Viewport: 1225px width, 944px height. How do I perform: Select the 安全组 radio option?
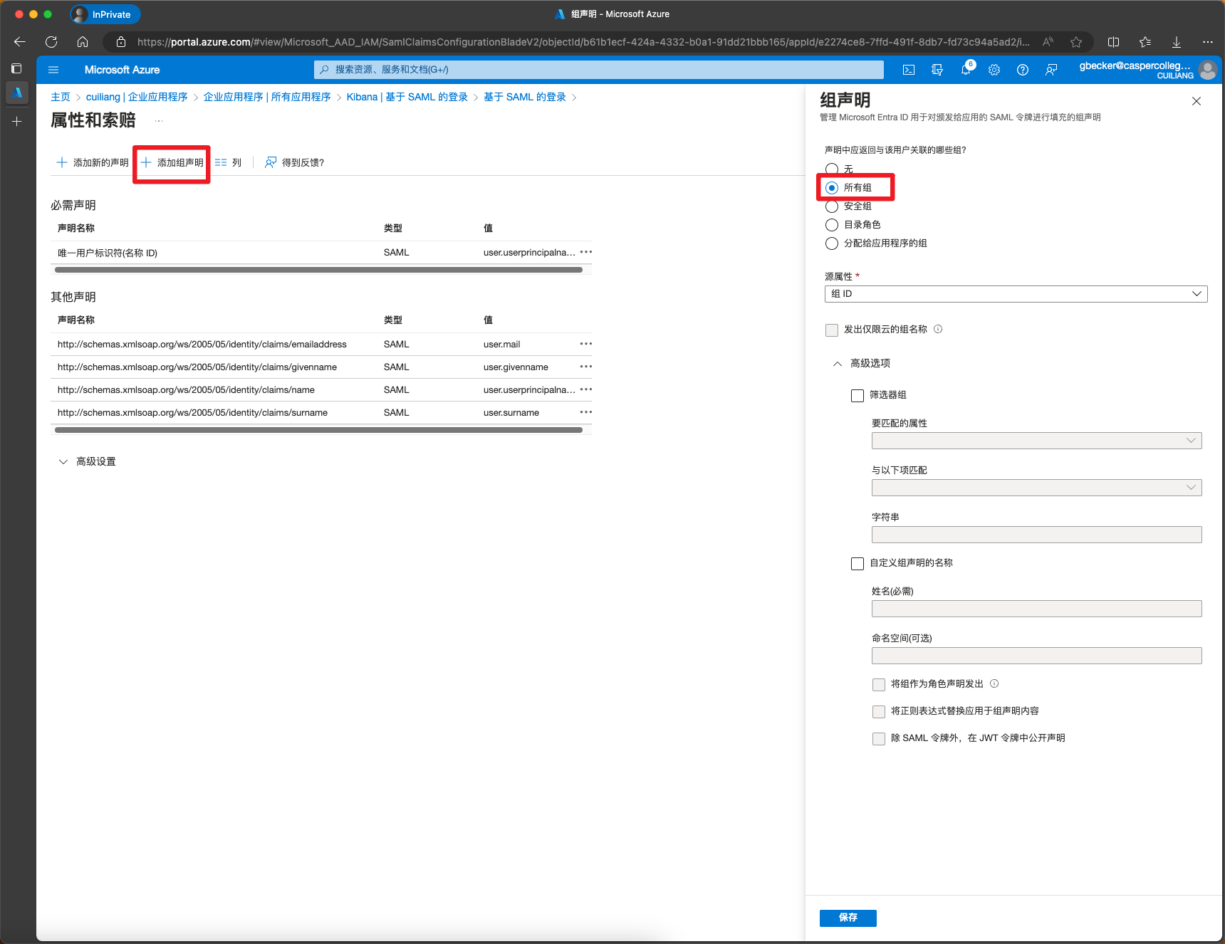click(832, 206)
